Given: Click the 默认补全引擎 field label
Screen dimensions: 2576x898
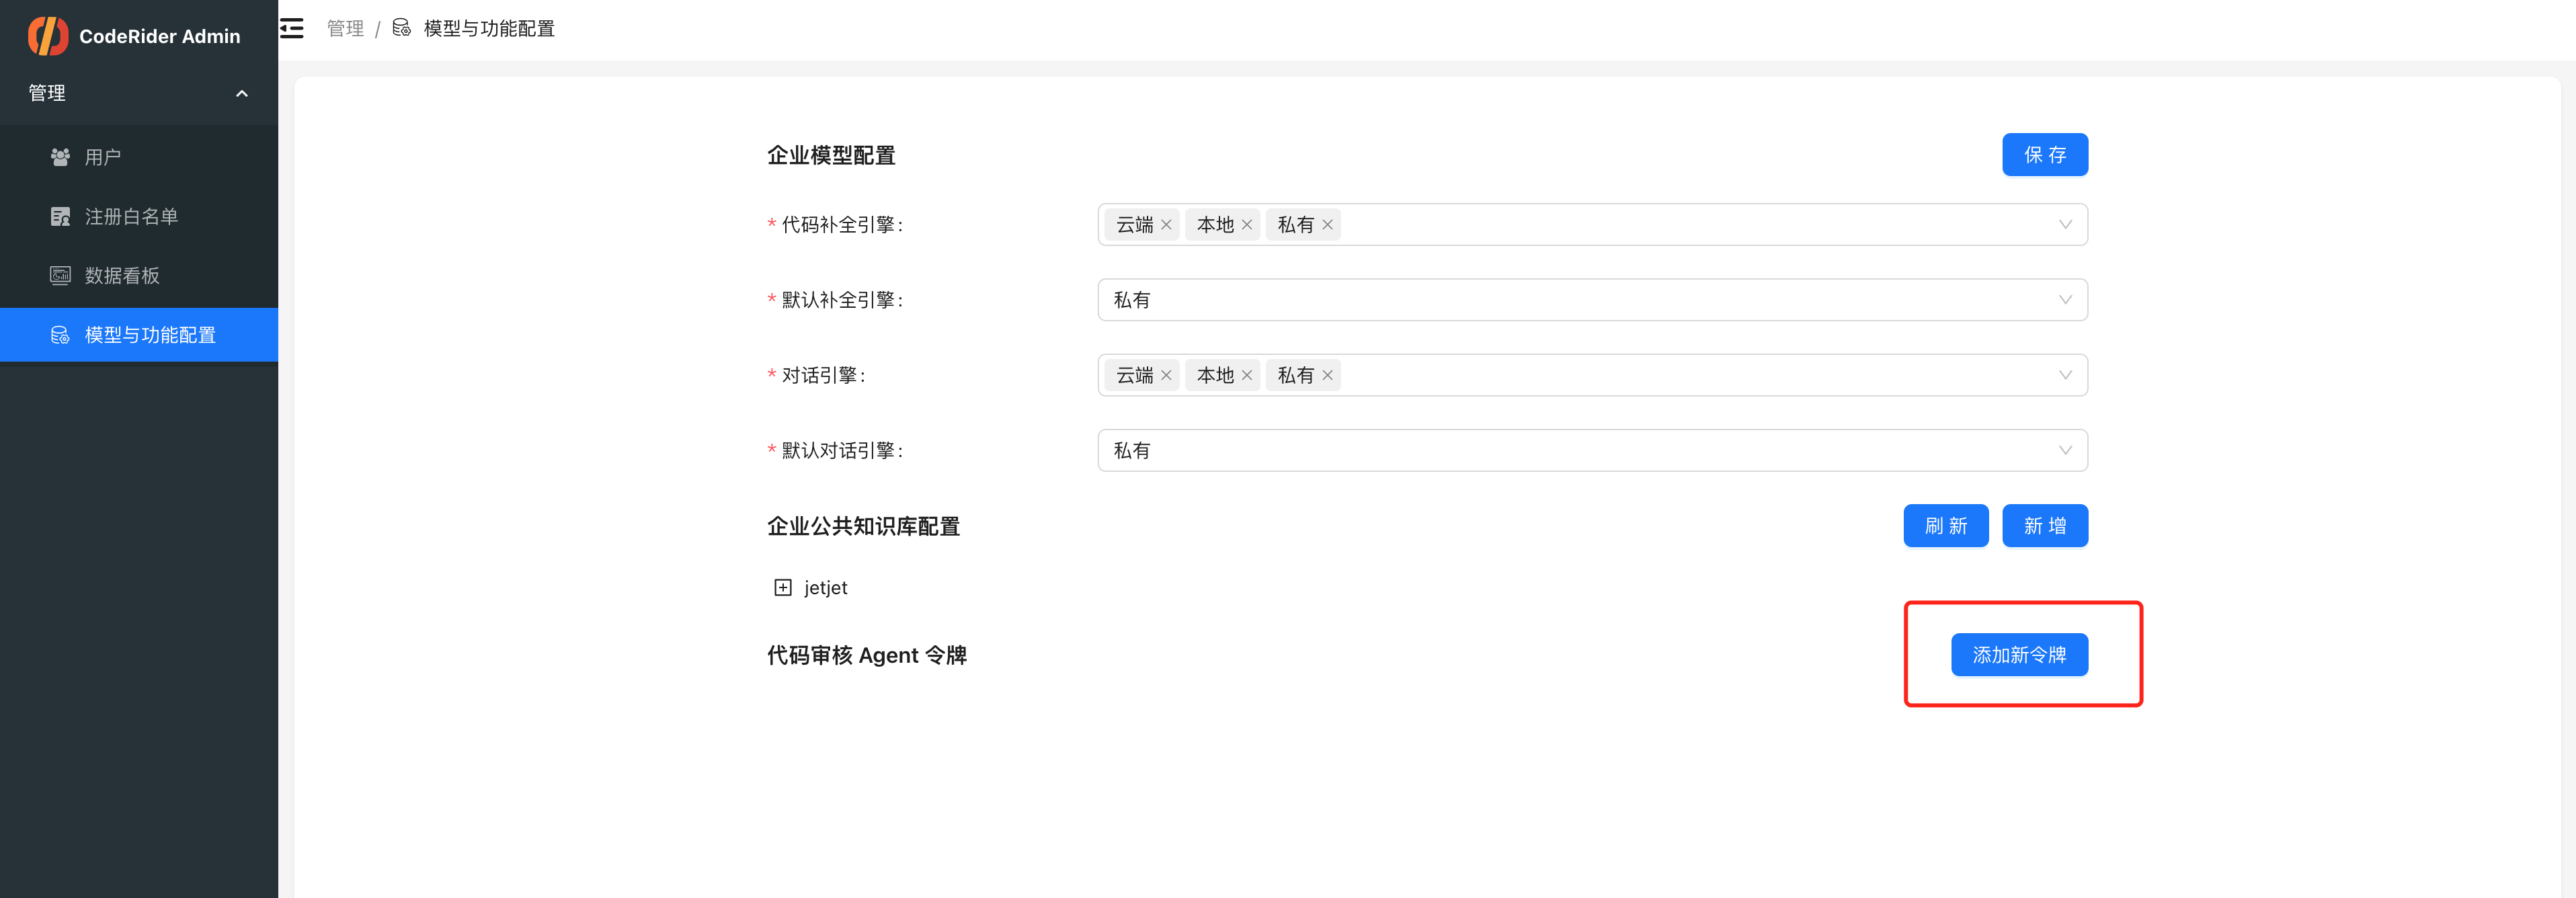Looking at the screenshot, I should 842,300.
